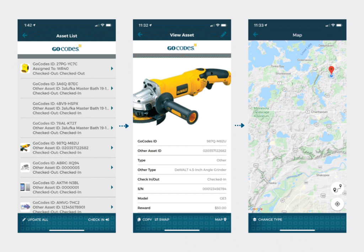Go back from the Map screen
Screen dimensions: 364x252
256,34
